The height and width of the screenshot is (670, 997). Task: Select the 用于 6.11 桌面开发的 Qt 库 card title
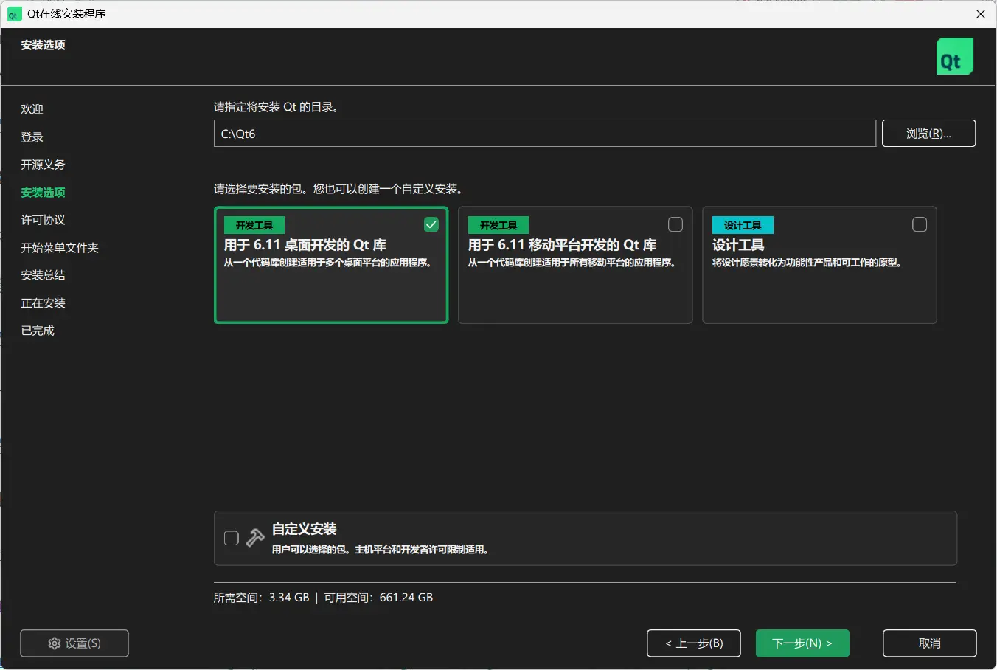305,245
